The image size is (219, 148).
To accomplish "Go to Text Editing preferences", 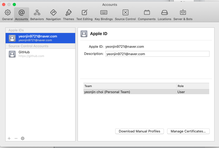I will (84, 15).
